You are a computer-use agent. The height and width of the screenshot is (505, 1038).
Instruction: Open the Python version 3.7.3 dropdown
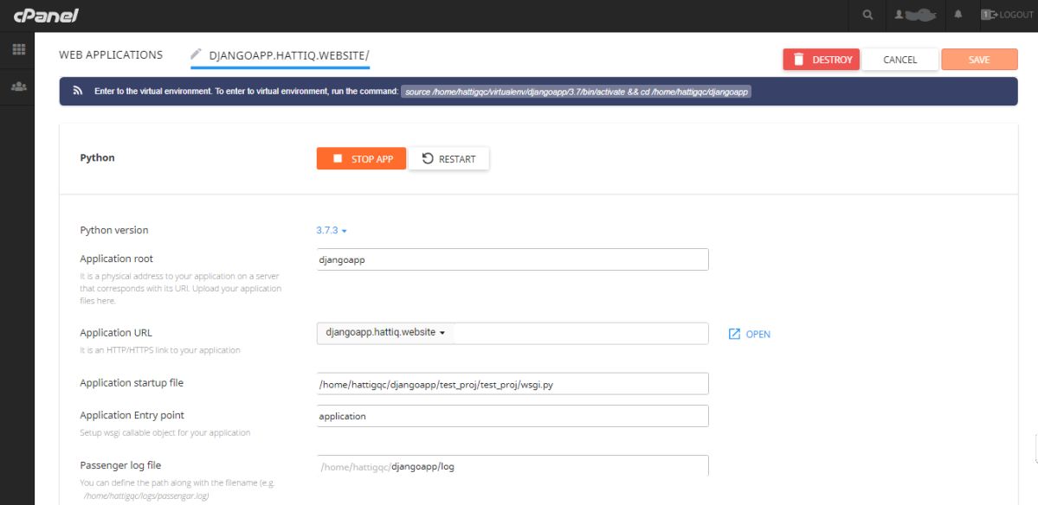332,231
